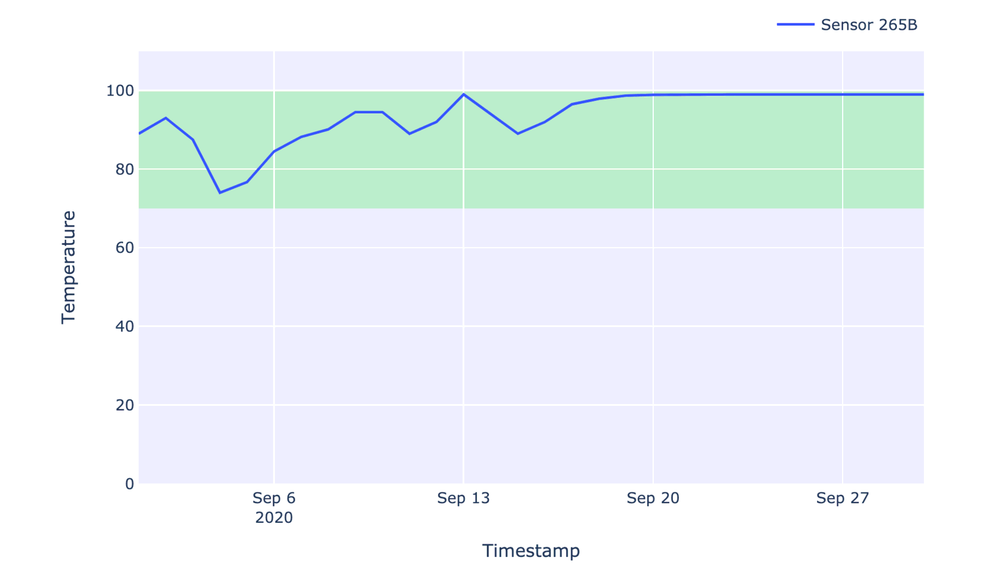1004x570 pixels.
Task: Click the blue legend line swatch
Action: click(x=795, y=24)
